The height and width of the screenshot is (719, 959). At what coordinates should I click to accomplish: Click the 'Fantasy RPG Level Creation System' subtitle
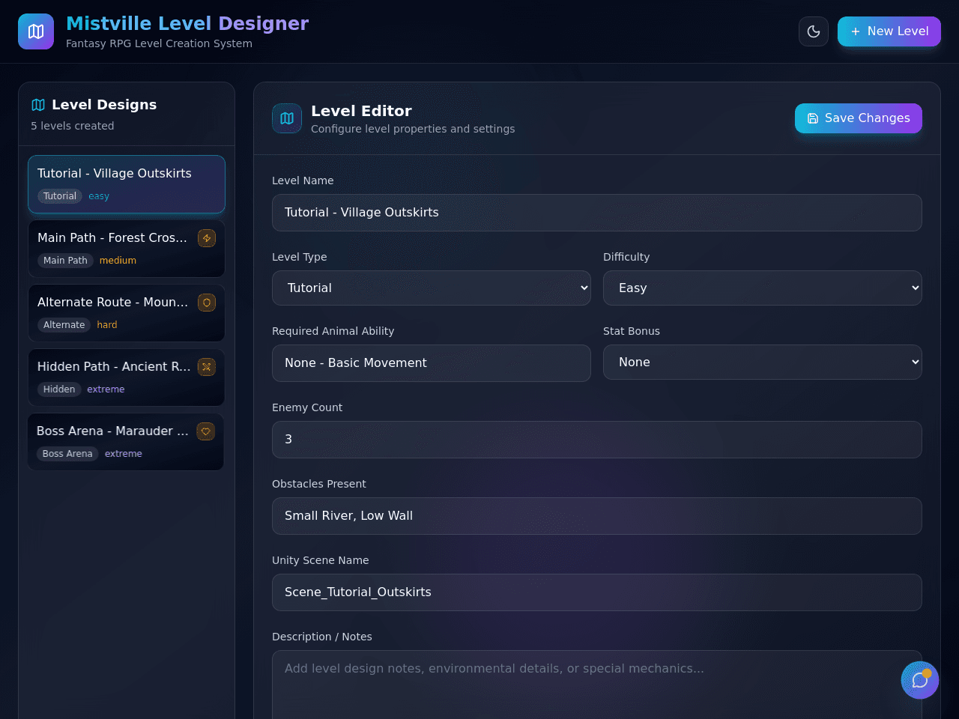coord(159,43)
